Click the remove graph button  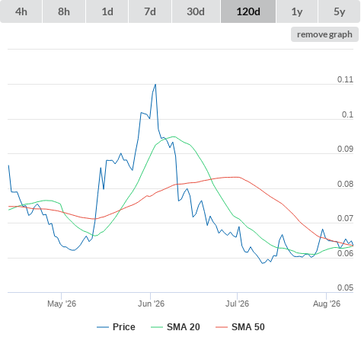[x=324, y=34]
